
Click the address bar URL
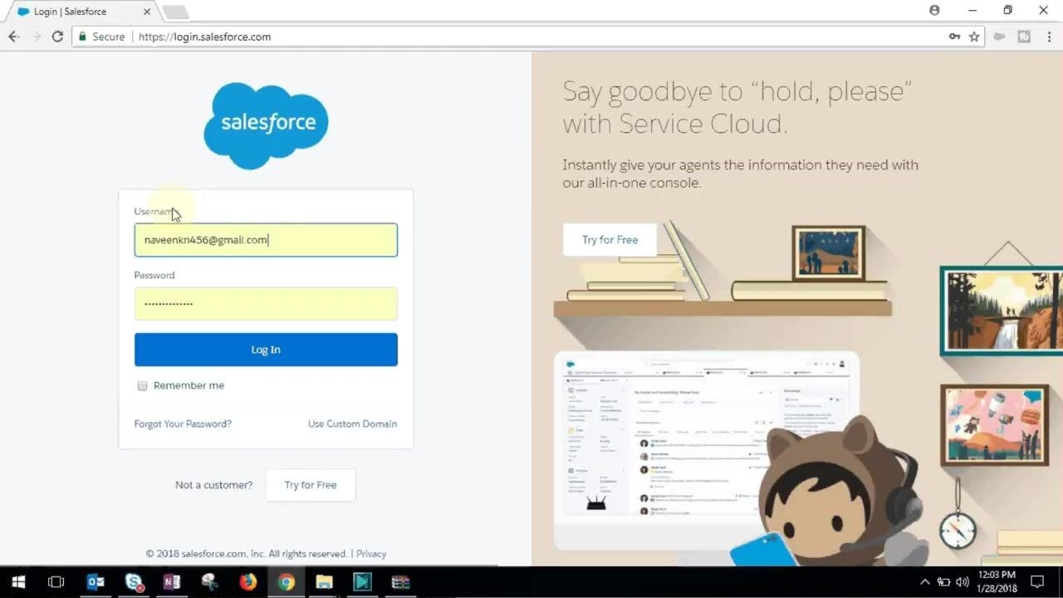point(204,37)
